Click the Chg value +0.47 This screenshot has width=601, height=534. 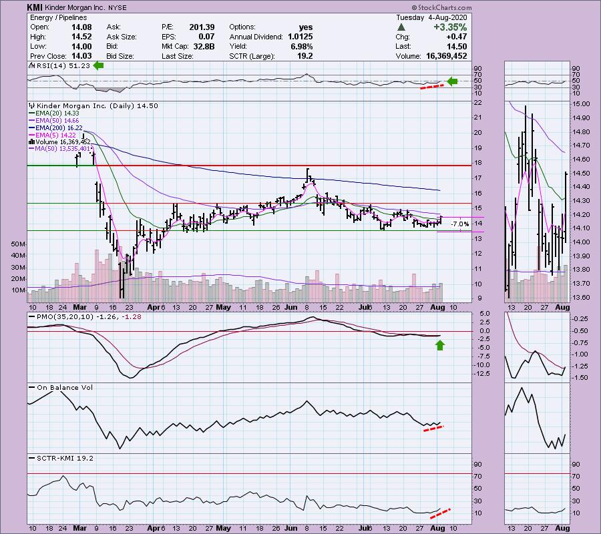457,37
